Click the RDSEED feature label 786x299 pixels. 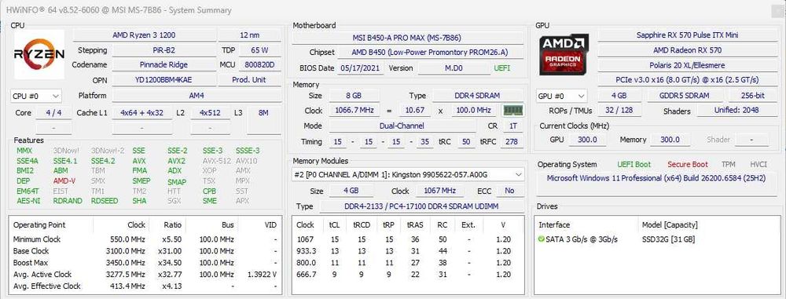[x=105, y=201]
